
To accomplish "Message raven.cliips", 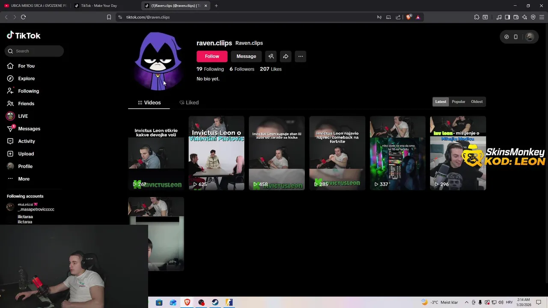I will coord(246,56).
